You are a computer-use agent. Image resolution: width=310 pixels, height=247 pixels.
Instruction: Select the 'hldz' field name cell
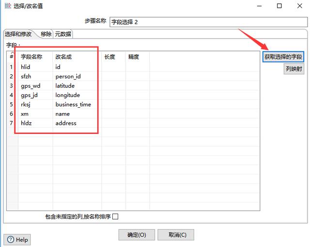(x=35, y=123)
